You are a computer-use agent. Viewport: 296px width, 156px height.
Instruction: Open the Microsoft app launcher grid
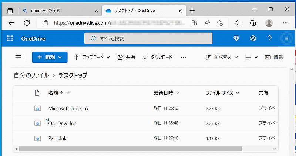tap(10, 38)
